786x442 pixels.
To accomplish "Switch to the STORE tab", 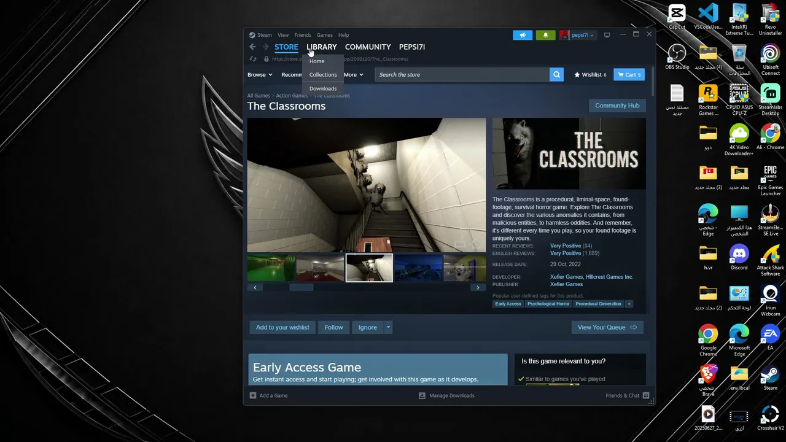I will [286, 47].
